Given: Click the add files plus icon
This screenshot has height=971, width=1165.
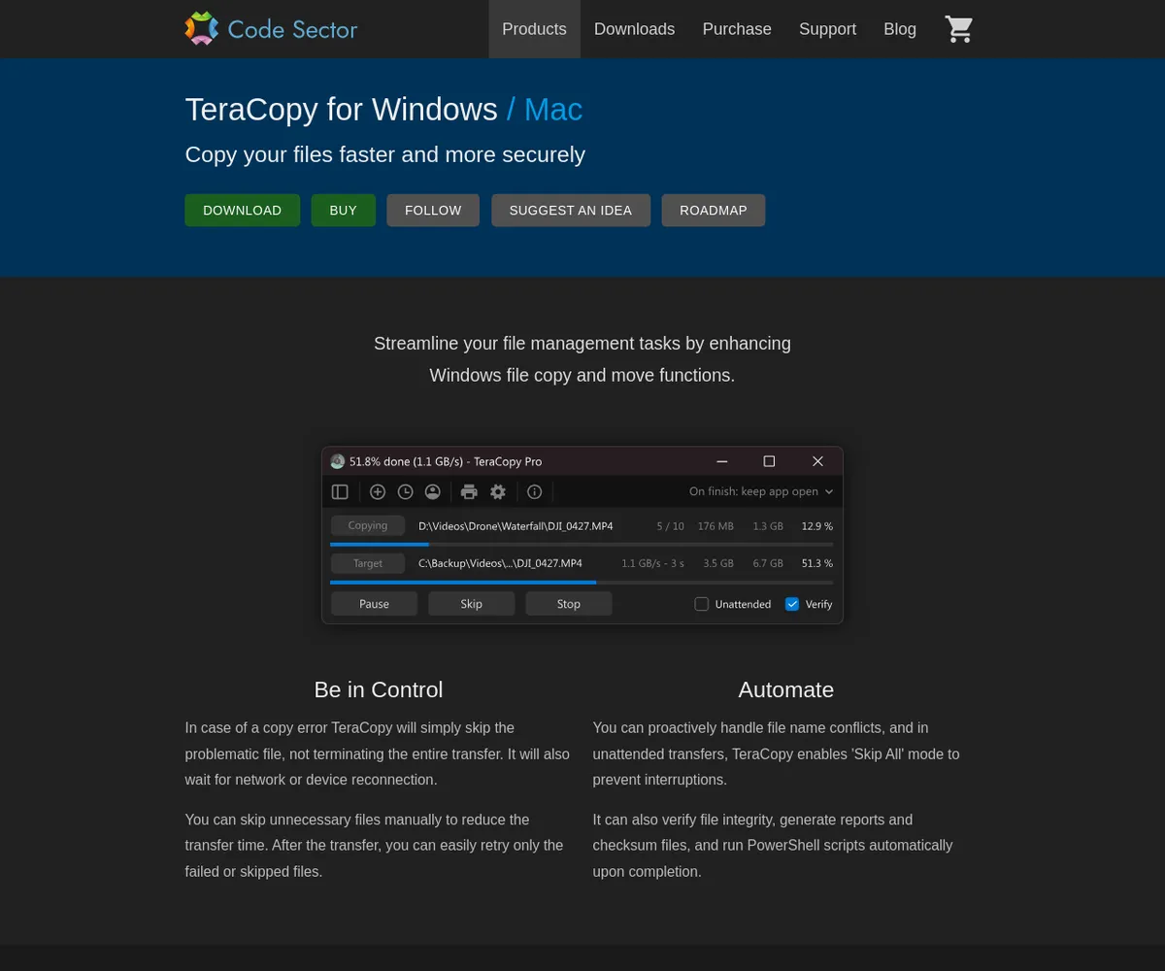Looking at the screenshot, I should [378, 492].
